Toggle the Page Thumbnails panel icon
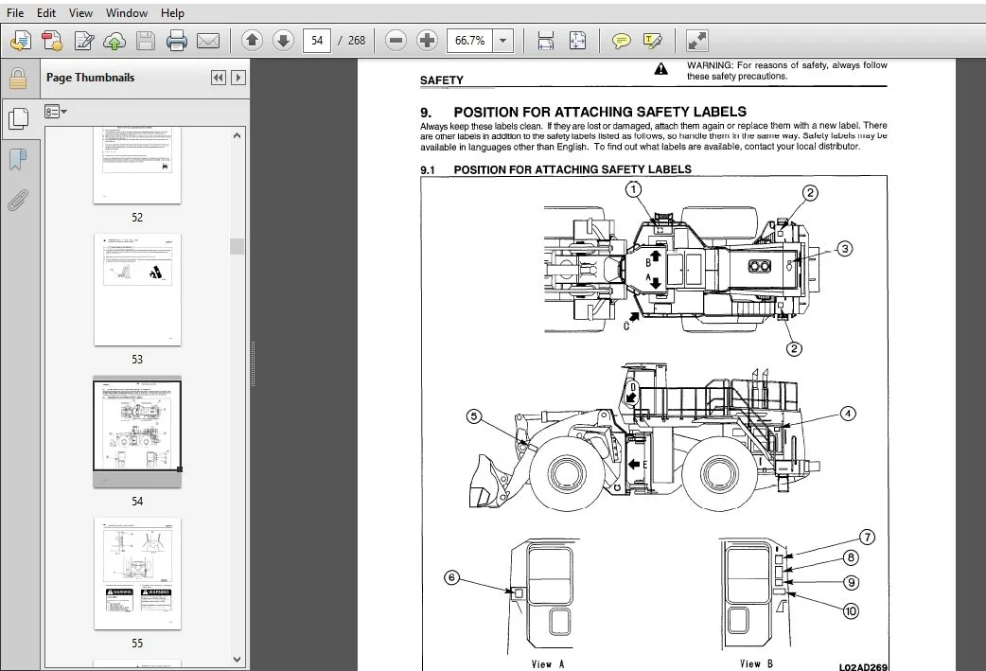The width and height of the screenshot is (986, 671). 18,118
